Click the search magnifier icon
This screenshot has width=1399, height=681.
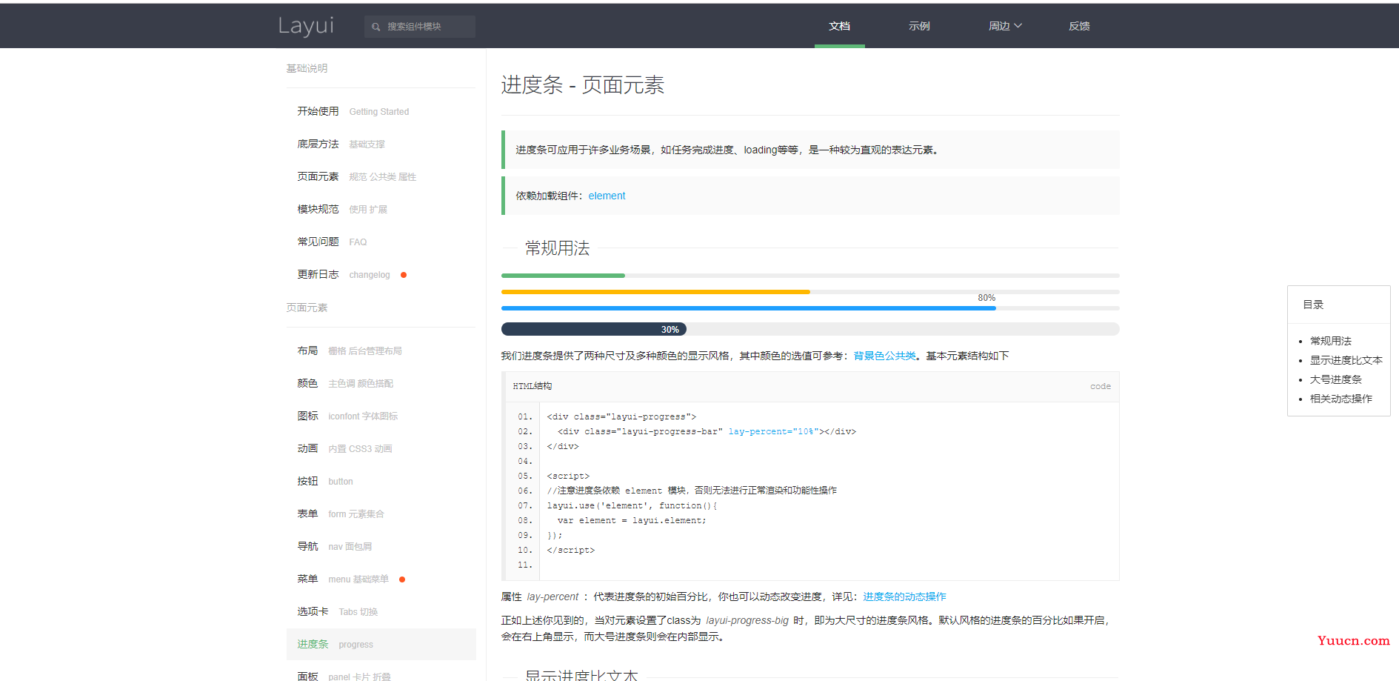pyautogui.click(x=376, y=27)
